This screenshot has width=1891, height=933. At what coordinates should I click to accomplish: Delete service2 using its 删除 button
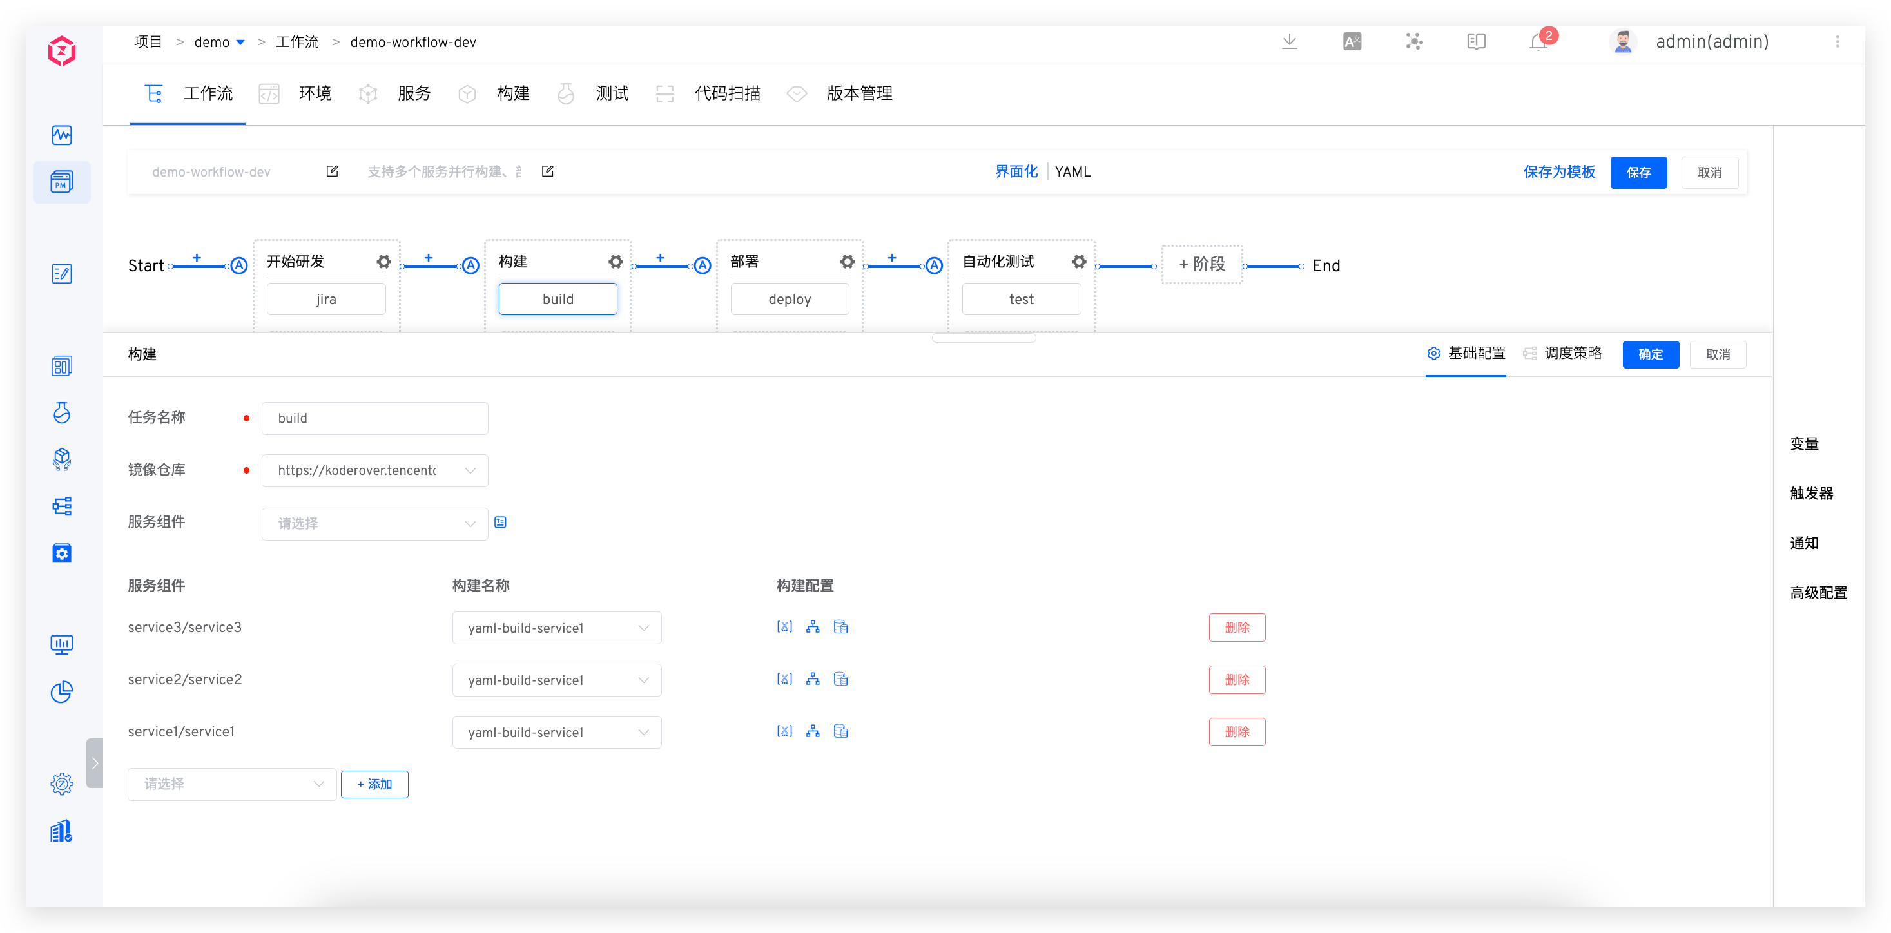(x=1237, y=679)
